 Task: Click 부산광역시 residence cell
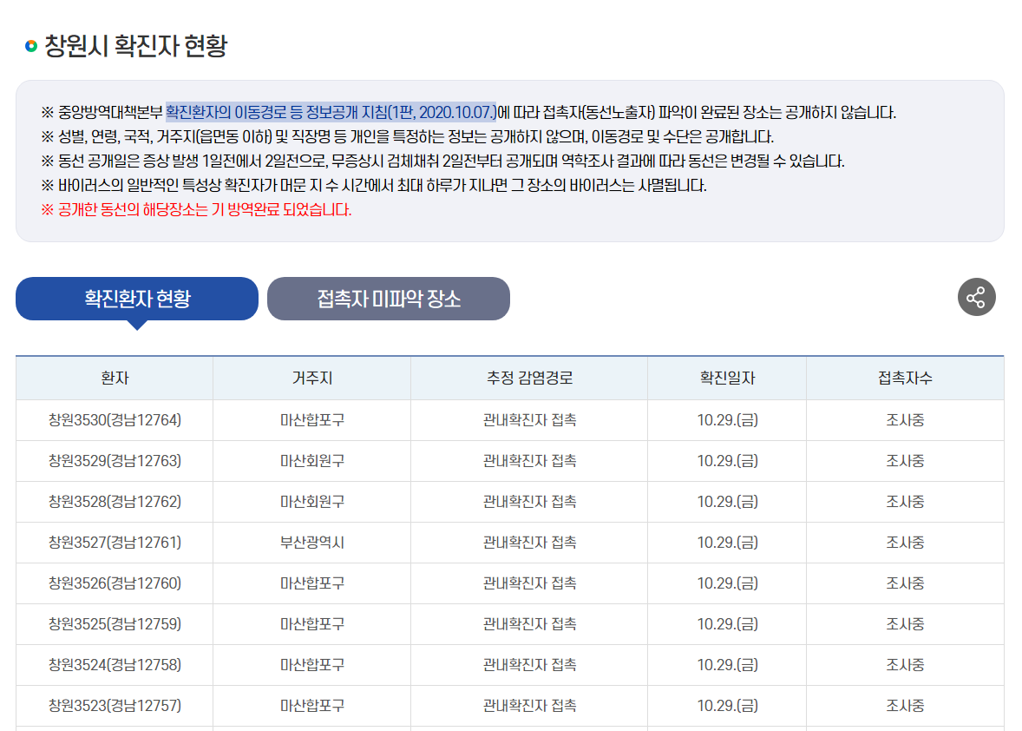[x=312, y=543]
